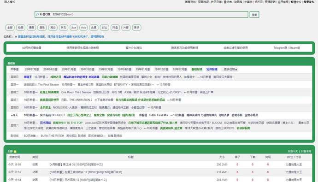Open the 更多 category pill
Viewport: 318px width, 182px height.
click(137, 28)
